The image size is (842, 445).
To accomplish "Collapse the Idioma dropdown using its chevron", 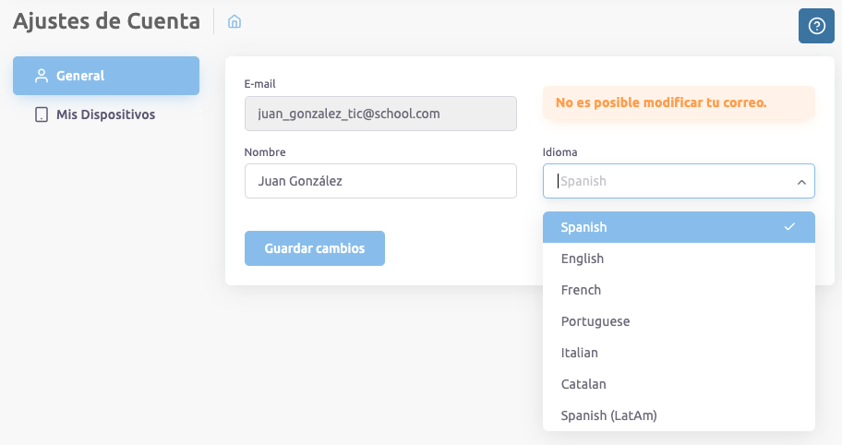I will click(x=800, y=182).
